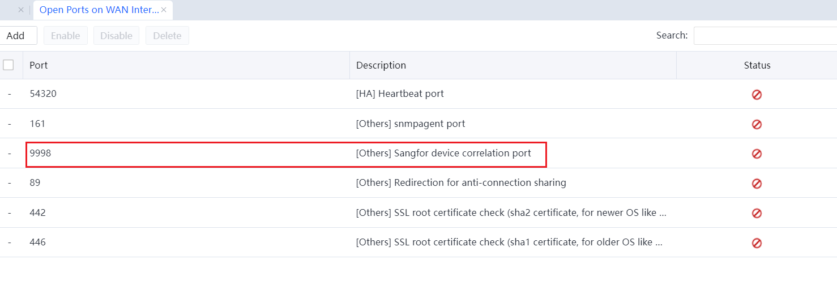Focus the Search input field

pyautogui.click(x=765, y=36)
